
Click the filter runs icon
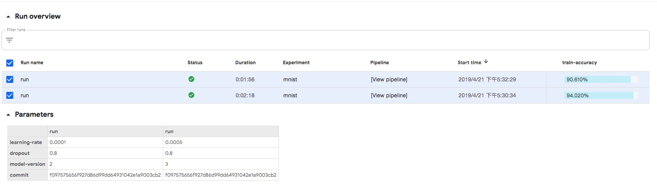(x=9, y=40)
